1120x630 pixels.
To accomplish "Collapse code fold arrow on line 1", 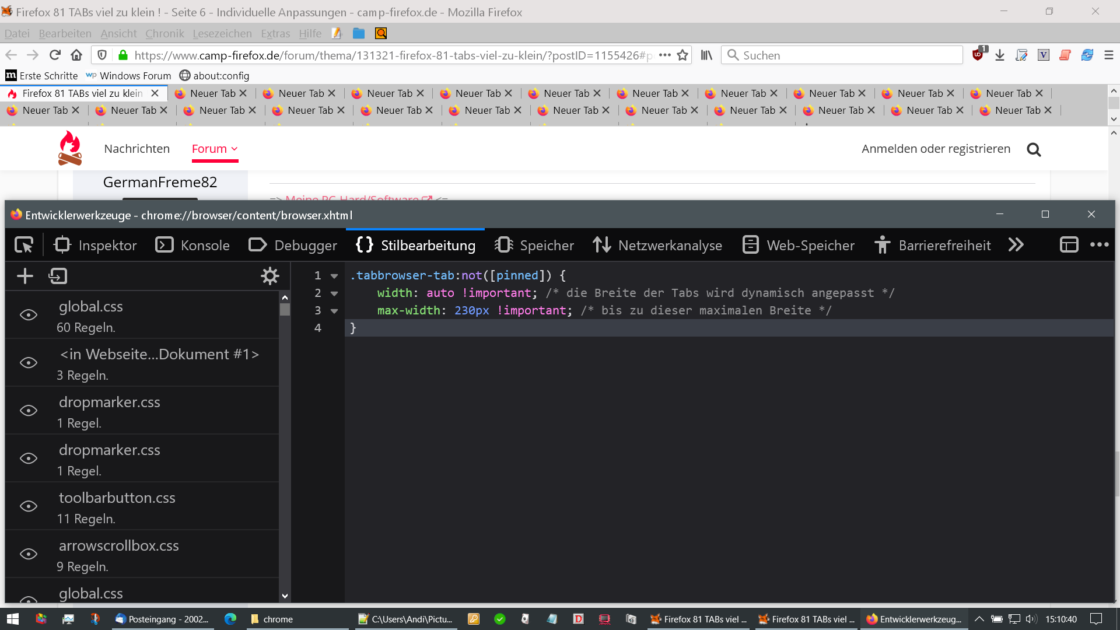I will [334, 276].
